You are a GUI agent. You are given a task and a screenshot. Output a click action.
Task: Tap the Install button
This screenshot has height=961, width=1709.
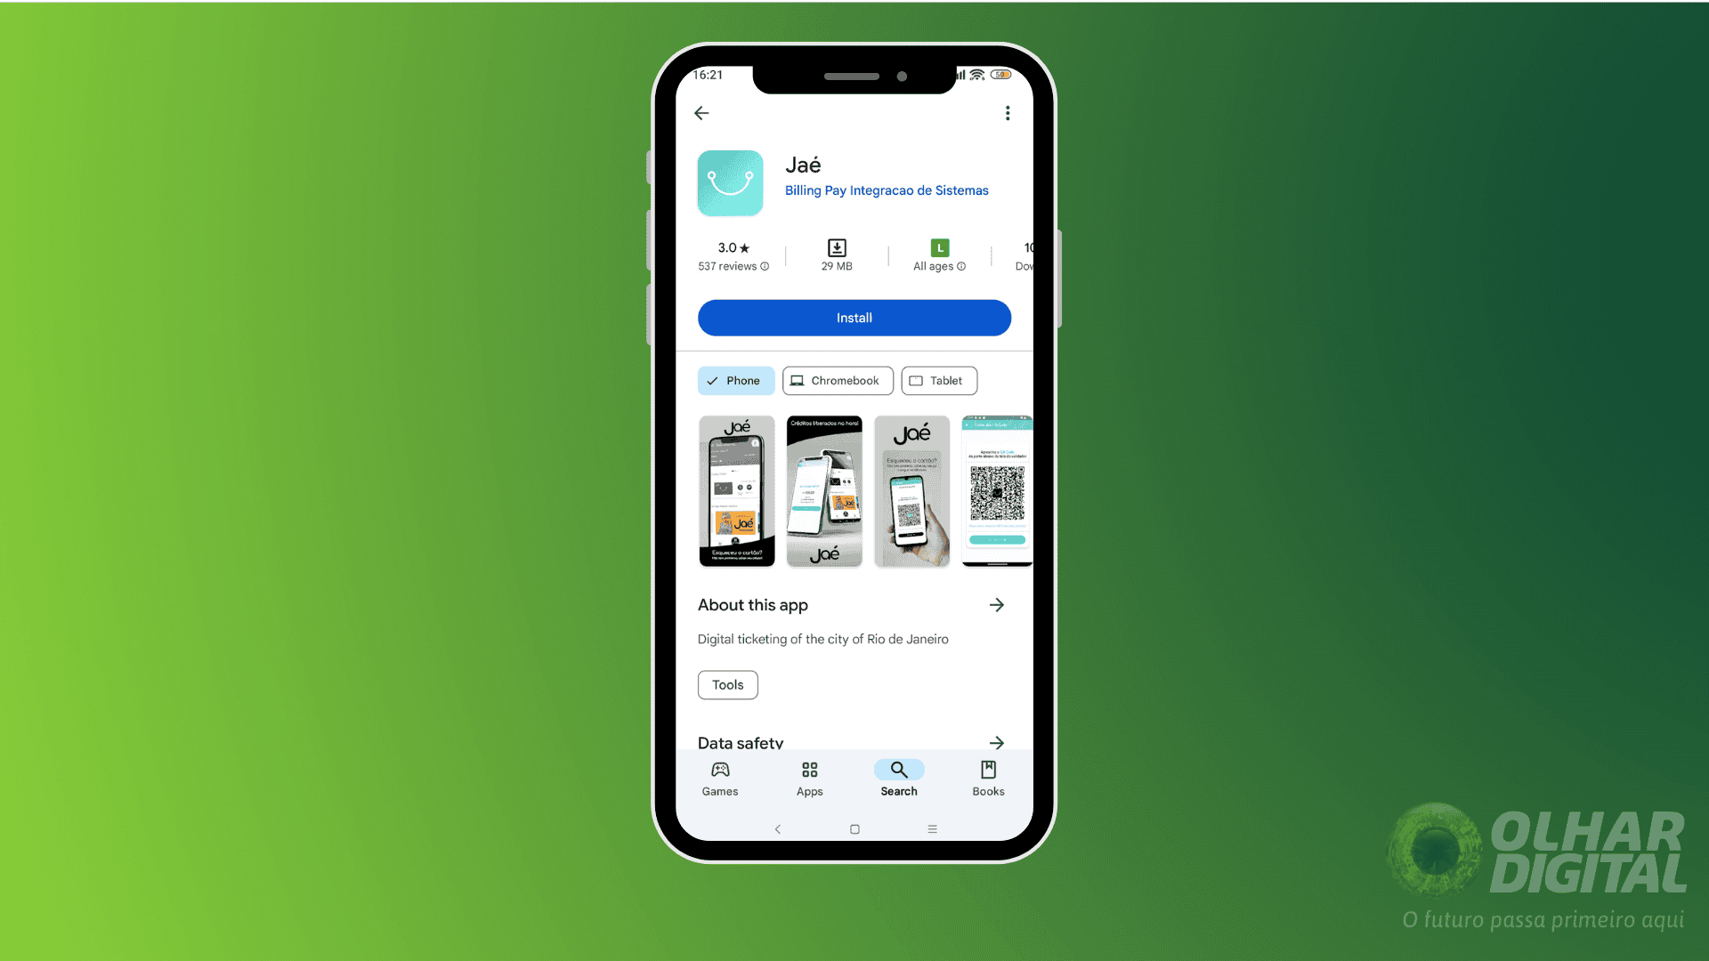(x=854, y=317)
